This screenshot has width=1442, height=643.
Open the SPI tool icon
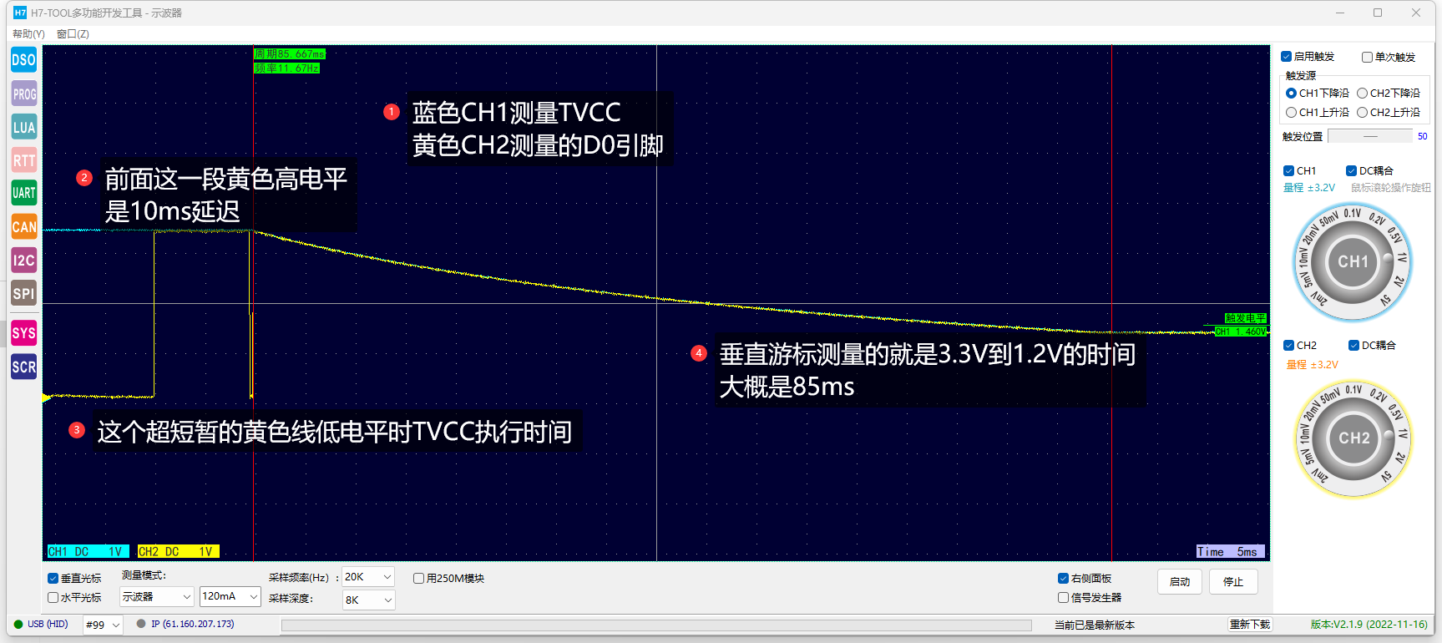coord(23,293)
